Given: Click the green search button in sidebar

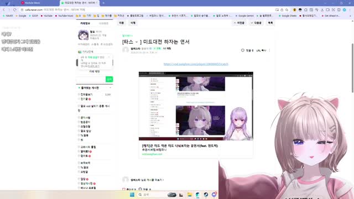Looking at the screenshot, I should 110,79.
